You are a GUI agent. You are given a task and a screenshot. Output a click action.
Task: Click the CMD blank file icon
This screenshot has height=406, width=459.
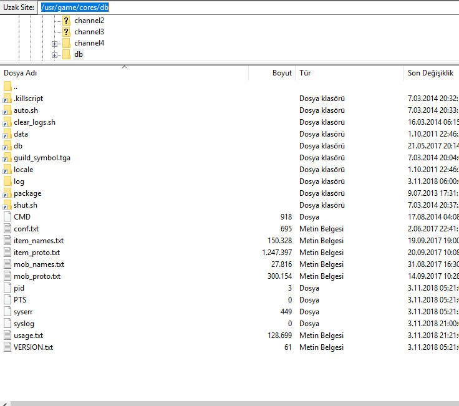(7, 217)
